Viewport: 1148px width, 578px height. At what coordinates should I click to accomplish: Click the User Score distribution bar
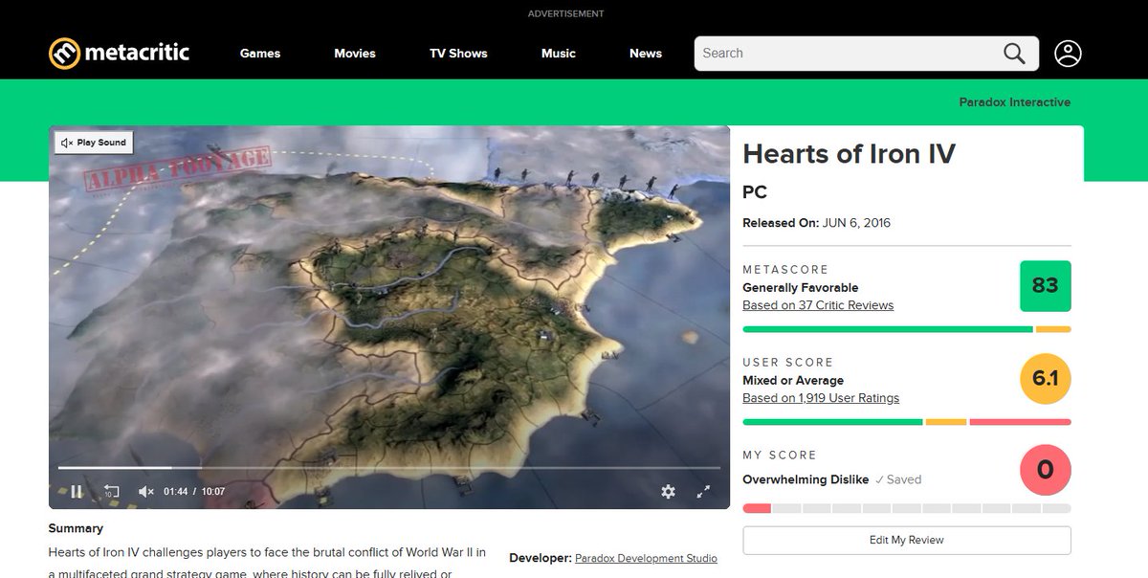point(907,422)
